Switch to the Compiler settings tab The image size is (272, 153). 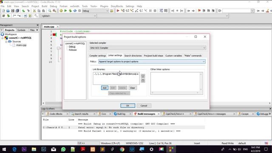97,56
